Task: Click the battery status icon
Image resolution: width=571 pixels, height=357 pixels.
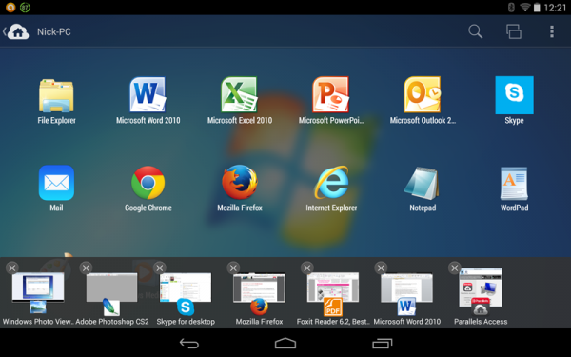Action: click(x=537, y=8)
